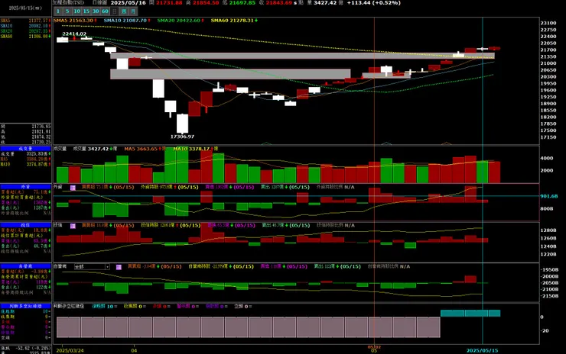Click the 22414.02 high price label

74,34
